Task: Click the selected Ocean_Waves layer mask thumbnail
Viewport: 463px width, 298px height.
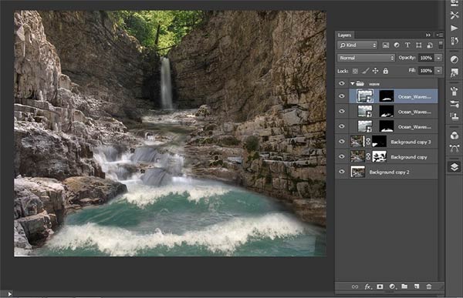Action: [387, 96]
